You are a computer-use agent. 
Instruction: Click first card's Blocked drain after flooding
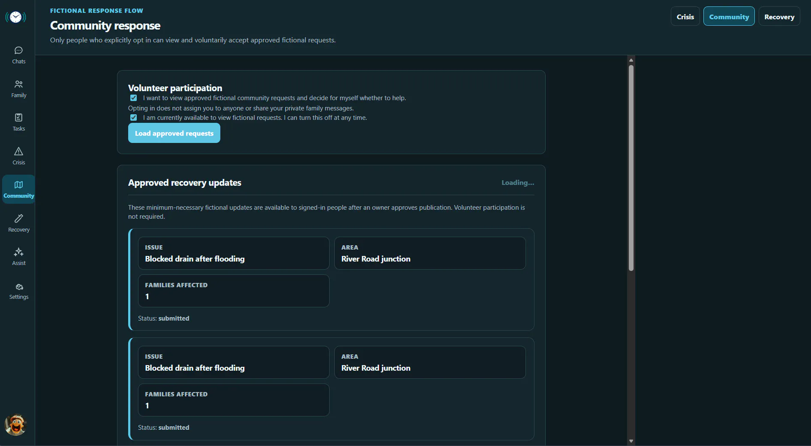click(195, 259)
